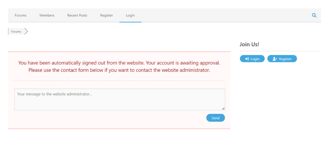Click the breadcrumb chevron arrow after Forums
The image size is (328, 141).
click(x=26, y=31)
